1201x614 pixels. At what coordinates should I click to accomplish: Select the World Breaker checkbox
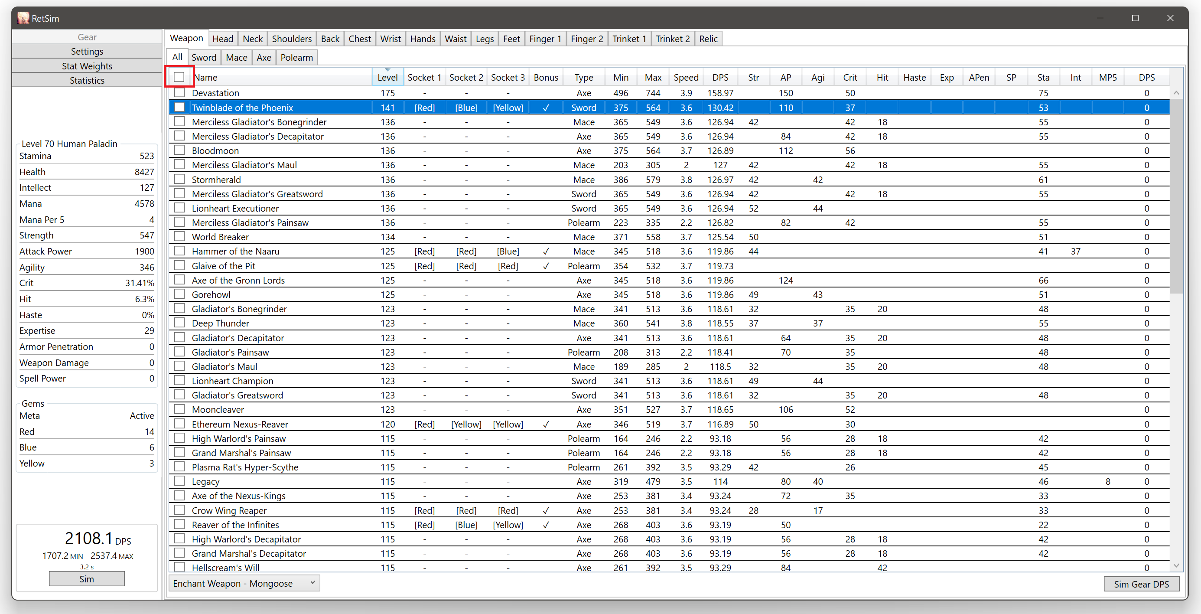179,237
